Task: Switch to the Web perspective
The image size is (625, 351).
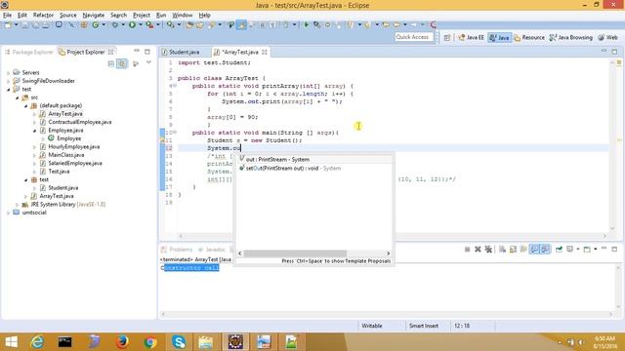Action: click(x=607, y=37)
